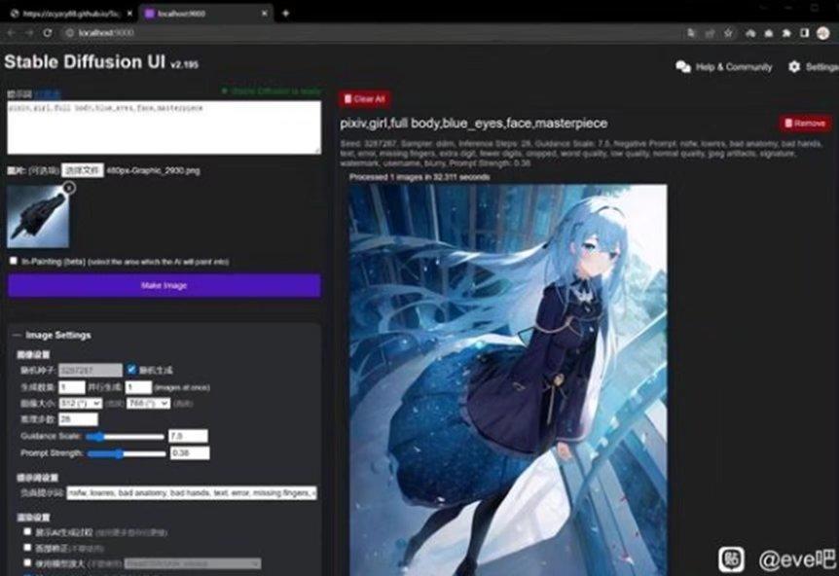The image size is (839, 576).
Task: Click the browser forward arrow
Action: [29, 33]
